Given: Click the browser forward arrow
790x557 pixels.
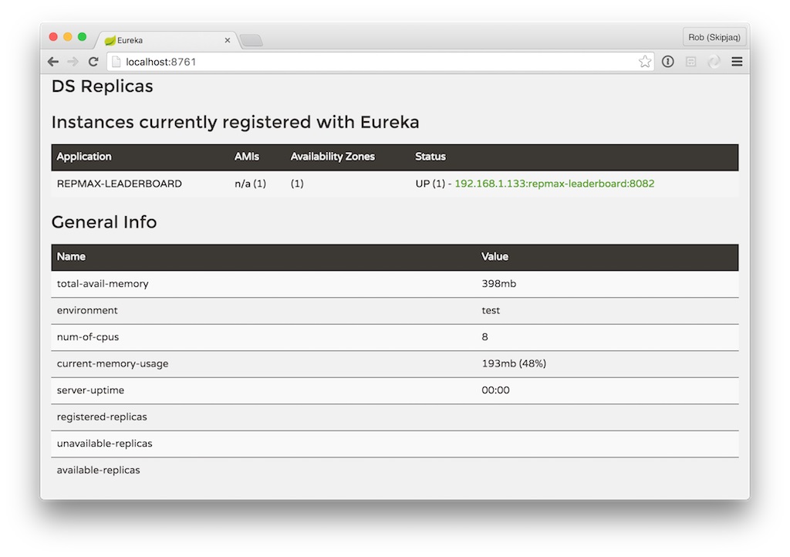Looking at the screenshot, I should pos(73,62).
